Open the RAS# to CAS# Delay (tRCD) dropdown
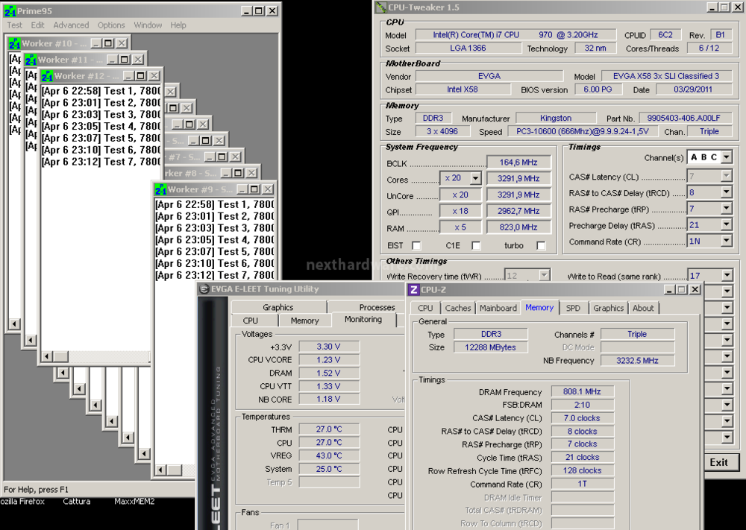This screenshot has height=530, width=746. coord(726,192)
